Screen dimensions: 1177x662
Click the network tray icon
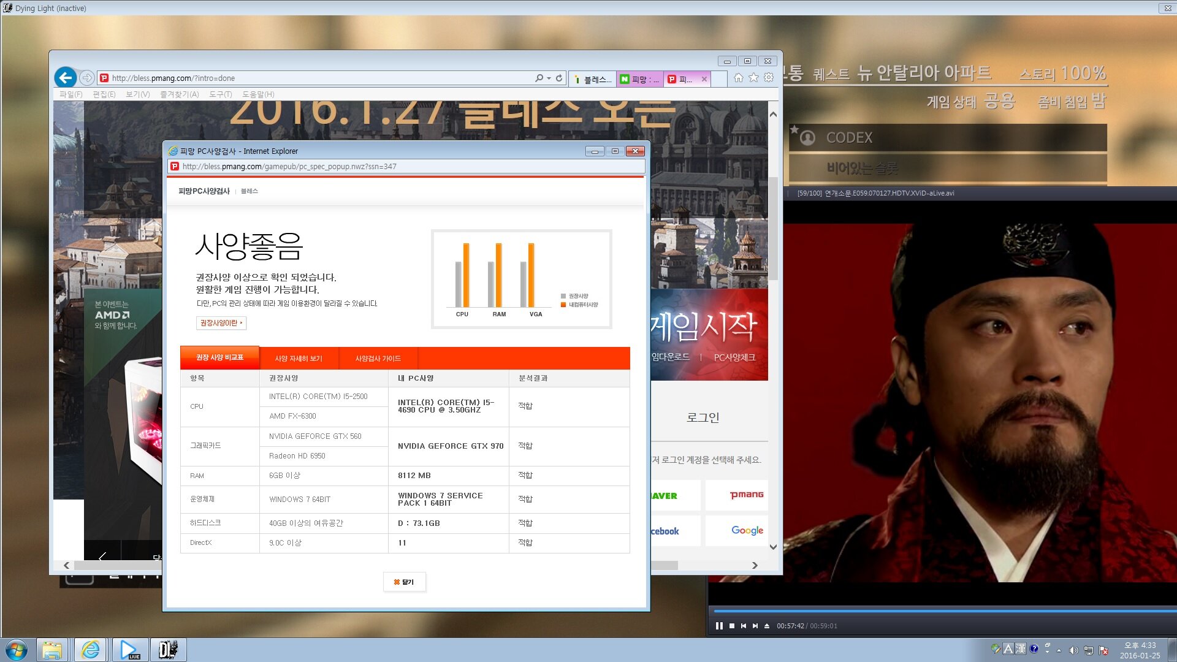tap(1089, 650)
